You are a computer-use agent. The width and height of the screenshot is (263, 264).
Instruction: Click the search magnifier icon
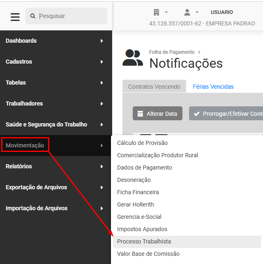pyautogui.click(x=33, y=16)
